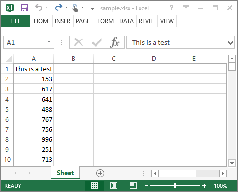Select column B header
The height and width of the screenshot is (192, 238).
coord(73,59)
